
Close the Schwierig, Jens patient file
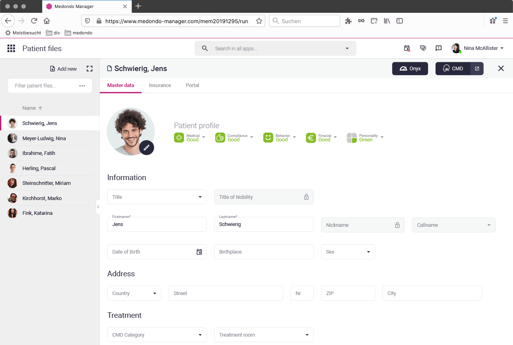[x=501, y=69]
